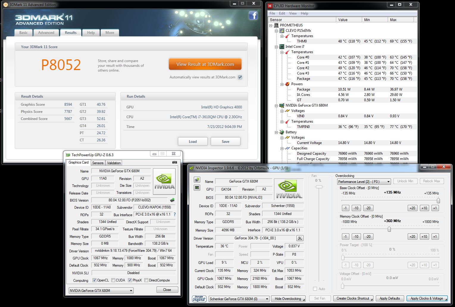Collapse the Powers node under Intel Core i7
This screenshot has width=455, height=307.
[x=282, y=84]
